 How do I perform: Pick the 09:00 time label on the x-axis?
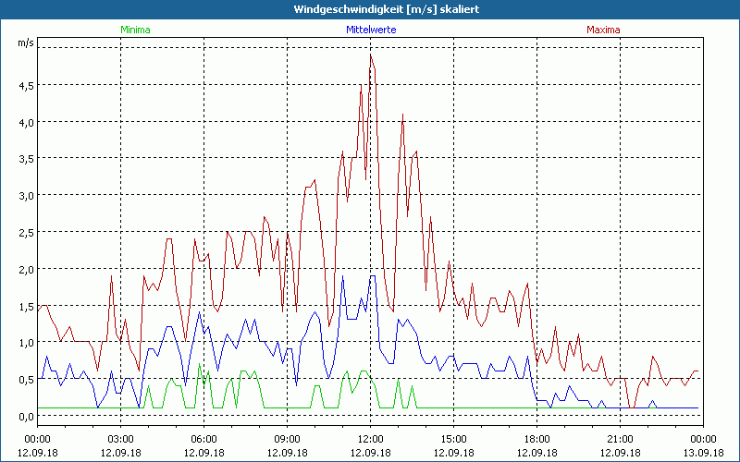tap(287, 439)
